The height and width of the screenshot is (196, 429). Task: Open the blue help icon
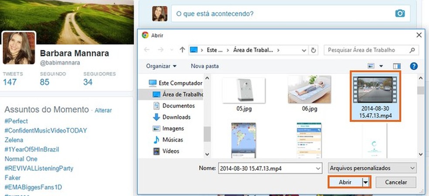(414, 66)
